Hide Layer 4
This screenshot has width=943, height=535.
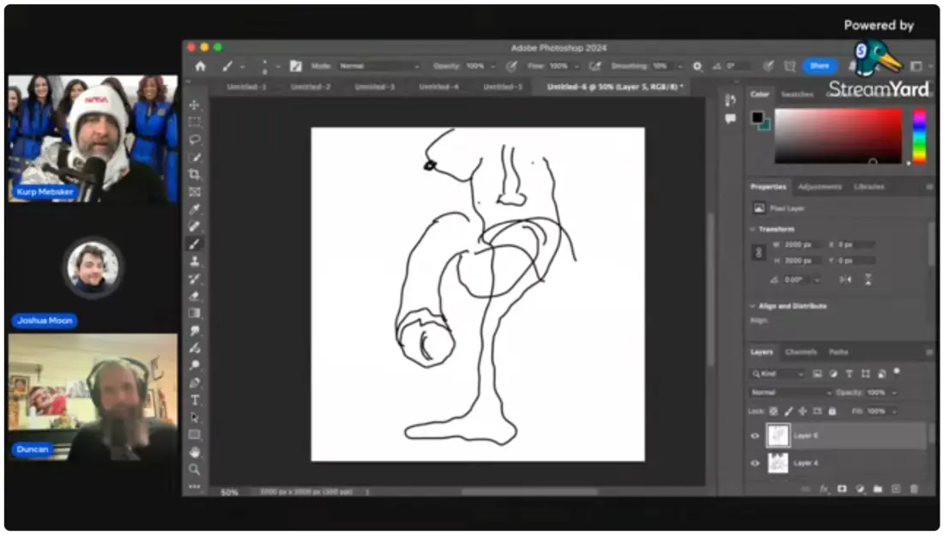(755, 463)
